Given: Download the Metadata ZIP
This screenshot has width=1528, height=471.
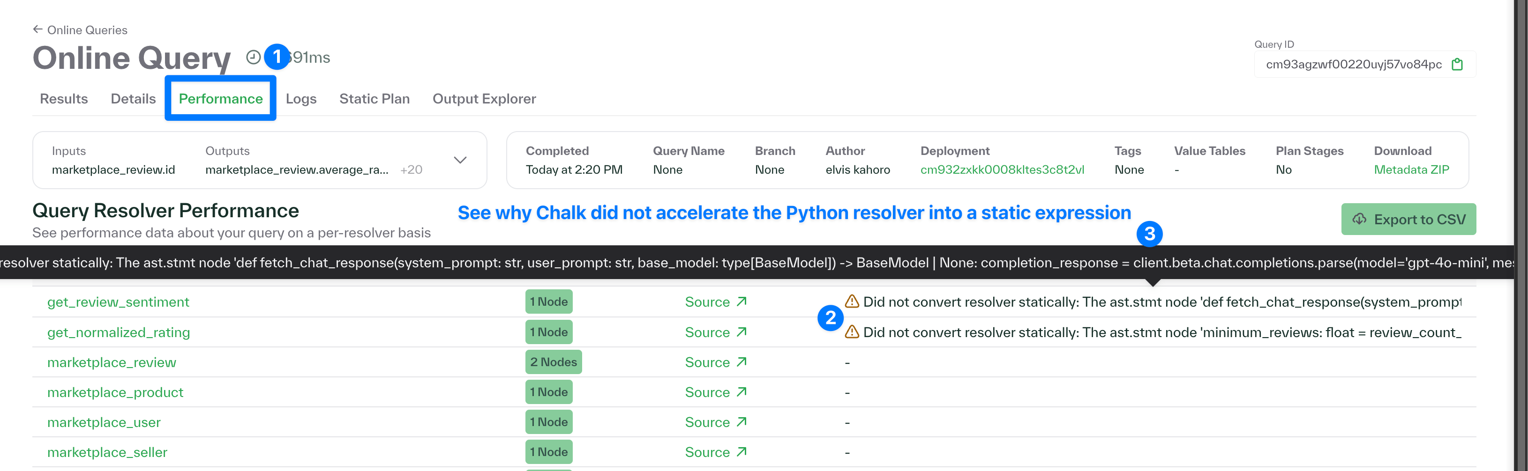Looking at the screenshot, I should [x=1411, y=169].
